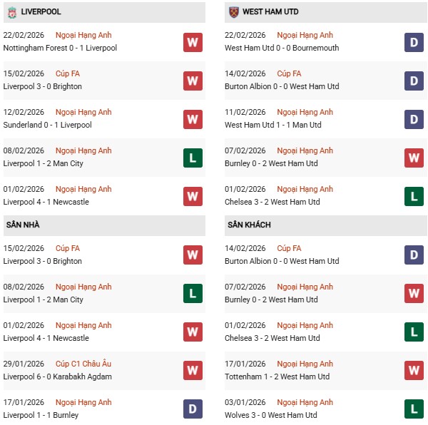Click W badge for Tottenham 1 - 2 West Ham Utd

point(414,371)
